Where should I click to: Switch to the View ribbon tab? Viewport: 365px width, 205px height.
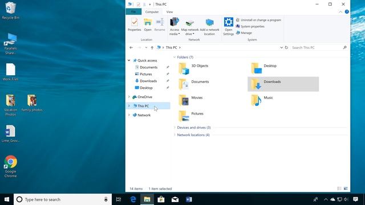[x=169, y=11]
